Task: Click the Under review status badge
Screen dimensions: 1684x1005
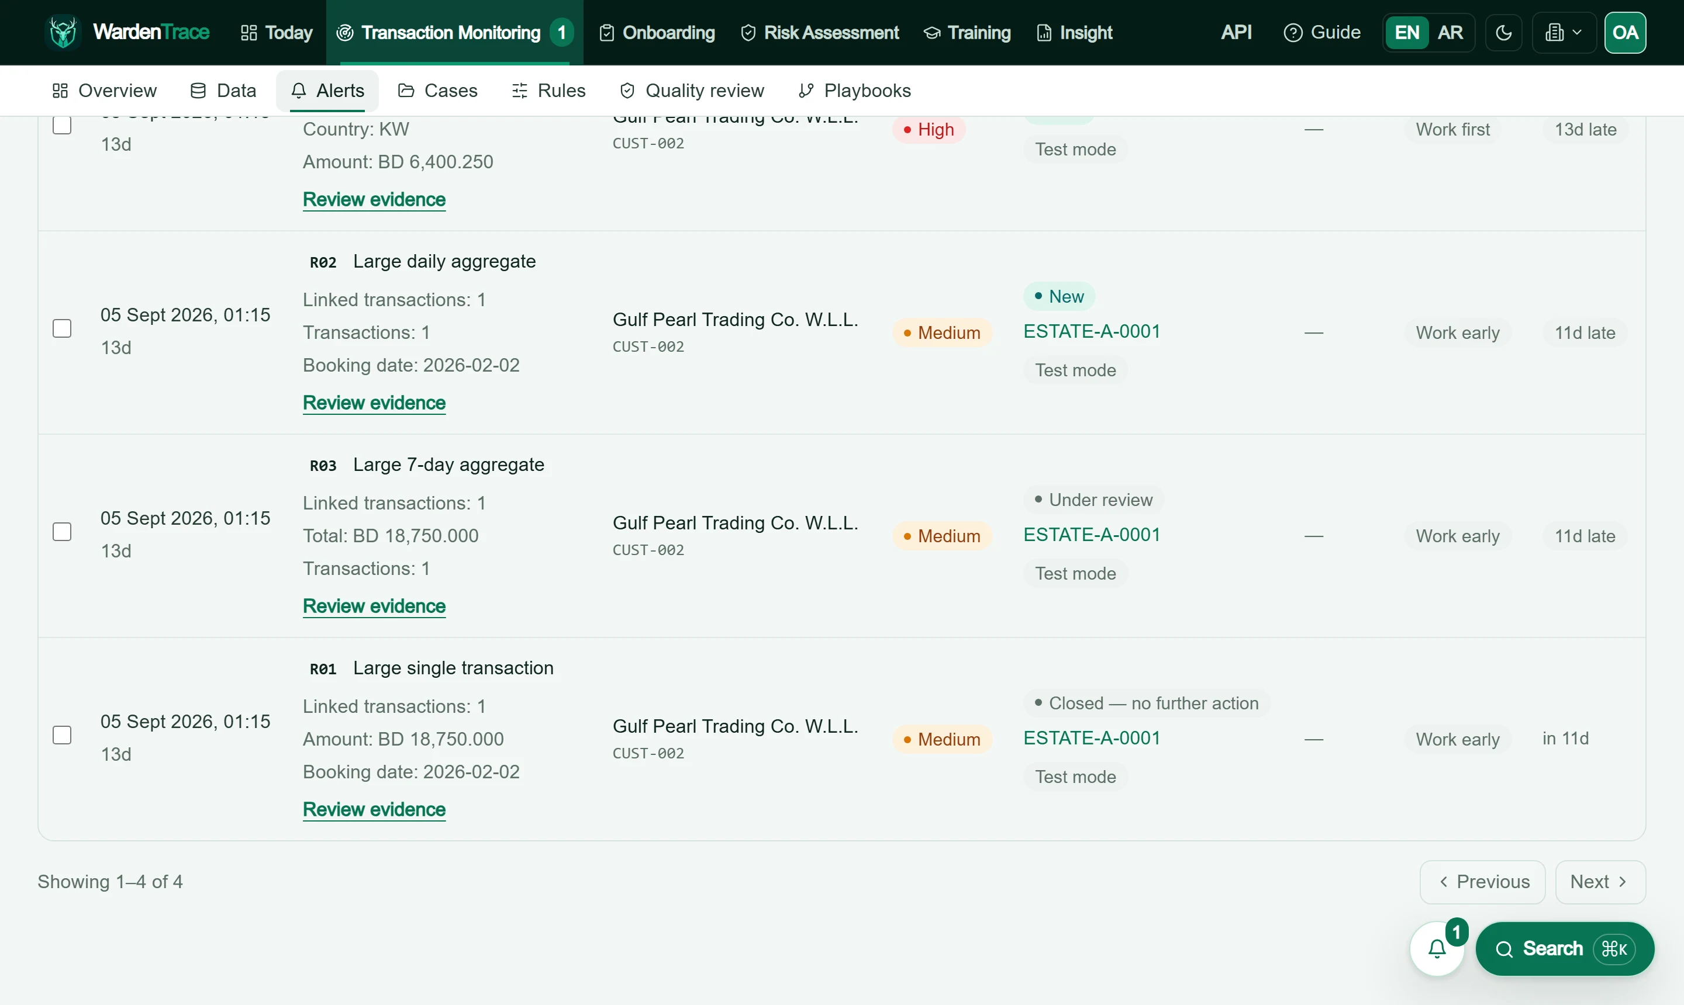Action: (1093, 500)
